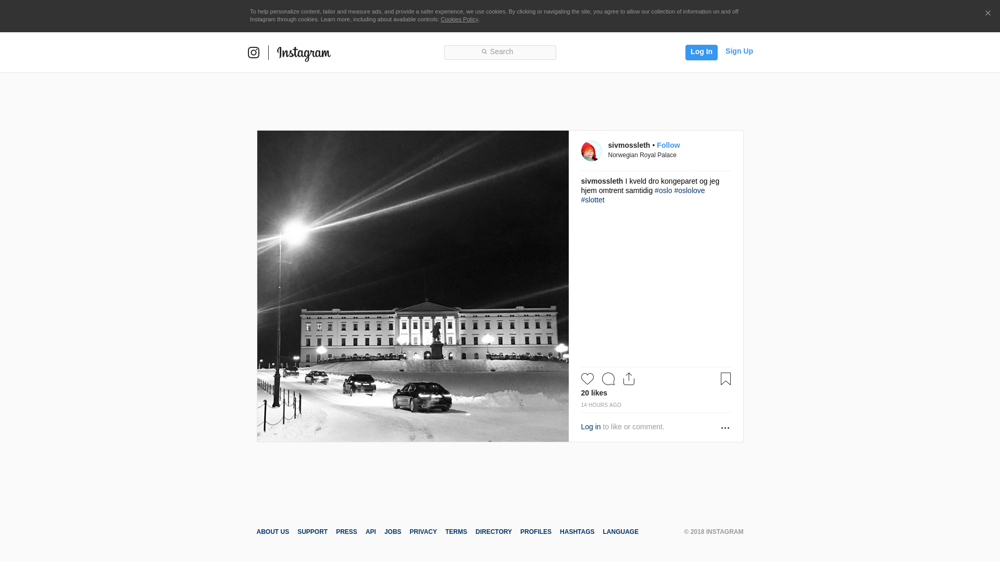Open the Sign Up link
Screen dimensions: 1000x562
(739, 51)
